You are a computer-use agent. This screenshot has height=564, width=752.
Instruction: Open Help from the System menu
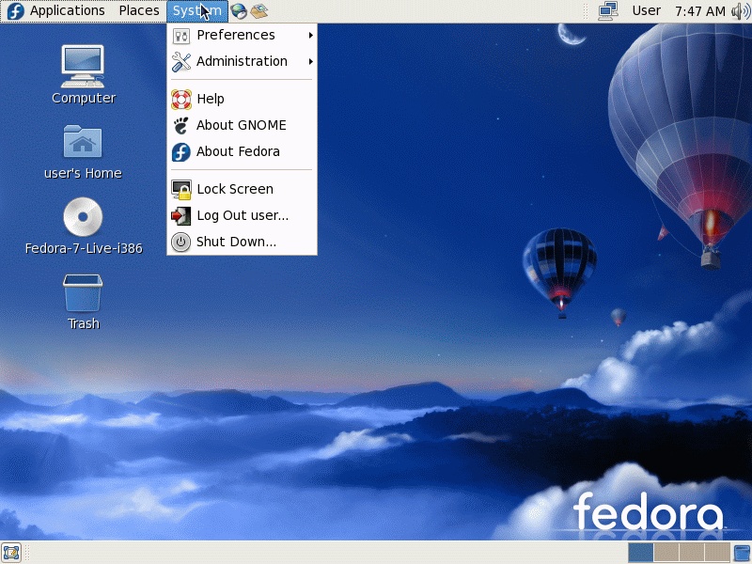(x=243, y=99)
